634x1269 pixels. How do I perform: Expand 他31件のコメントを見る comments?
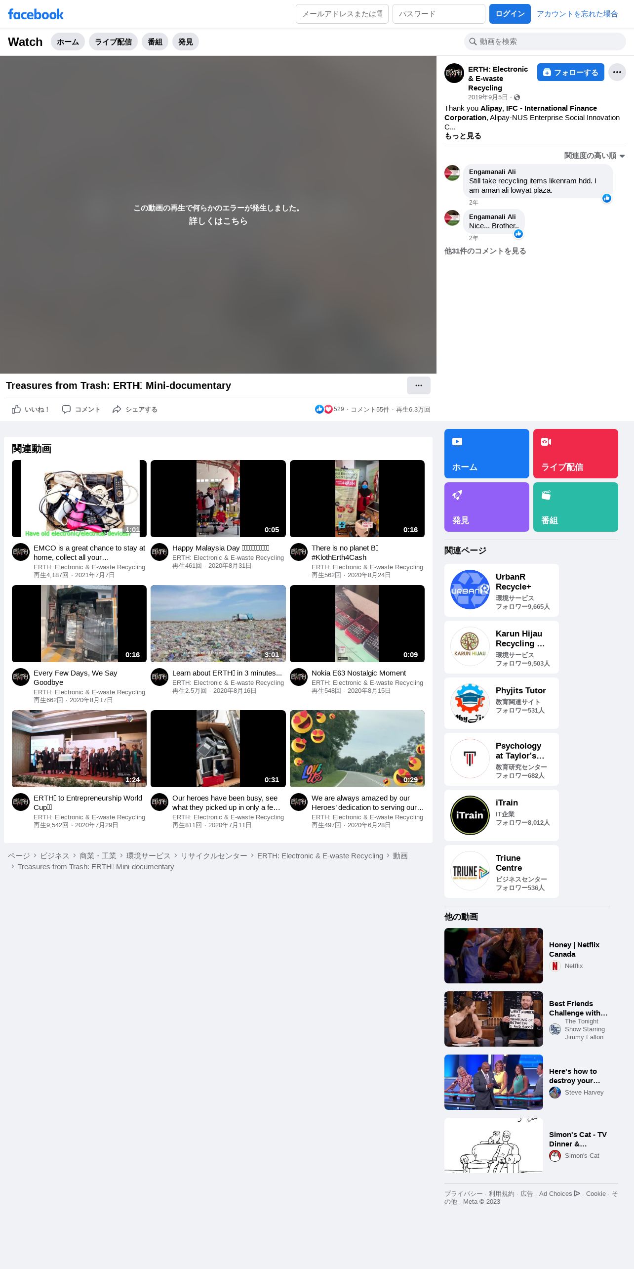click(485, 251)
